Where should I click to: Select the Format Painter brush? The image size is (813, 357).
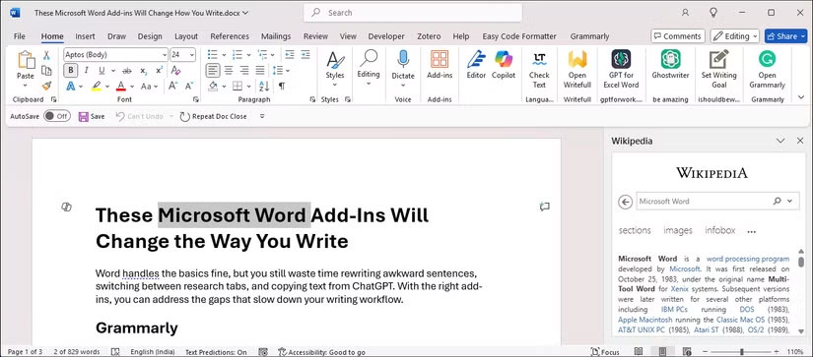point(46,86)
